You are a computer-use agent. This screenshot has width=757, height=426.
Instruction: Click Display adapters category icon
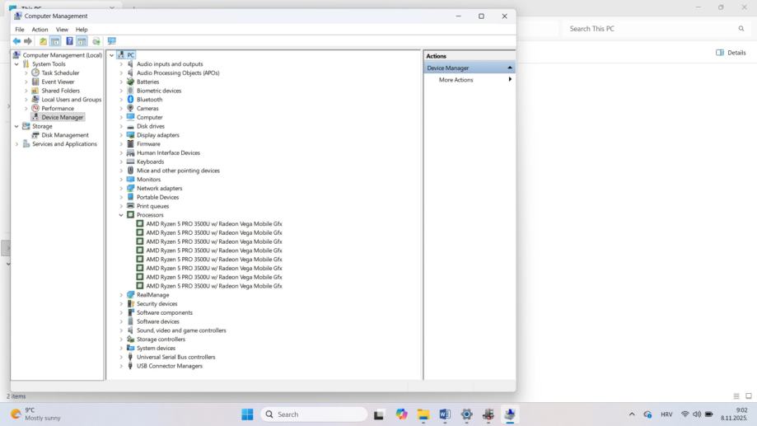[130, 135]
